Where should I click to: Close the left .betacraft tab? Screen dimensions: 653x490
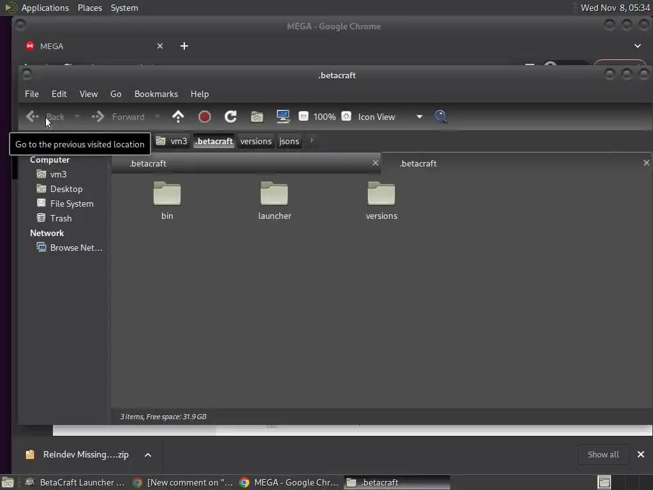pos(375,163)
